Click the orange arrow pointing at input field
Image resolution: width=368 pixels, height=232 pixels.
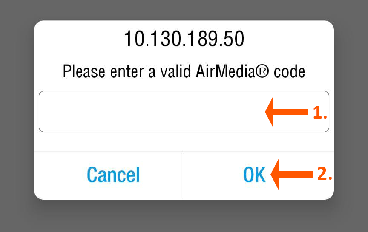tap(286, 112)
